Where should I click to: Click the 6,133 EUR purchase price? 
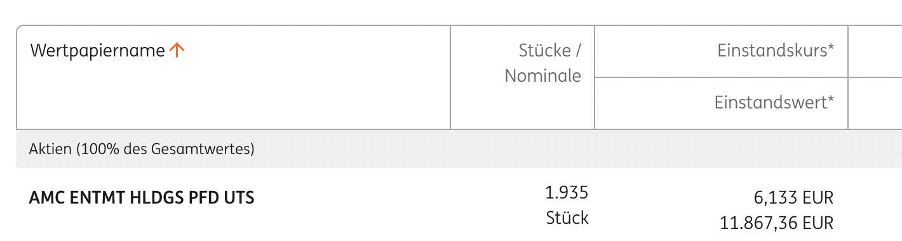(x=792, y=198)
